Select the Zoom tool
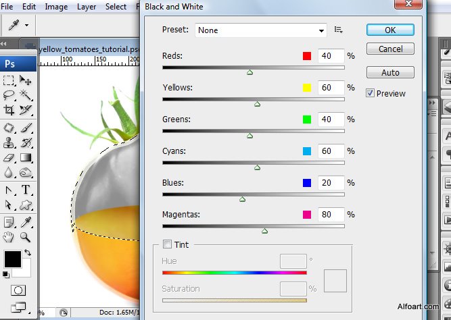The width and height of the screenshot is (451, 320). 26,237
